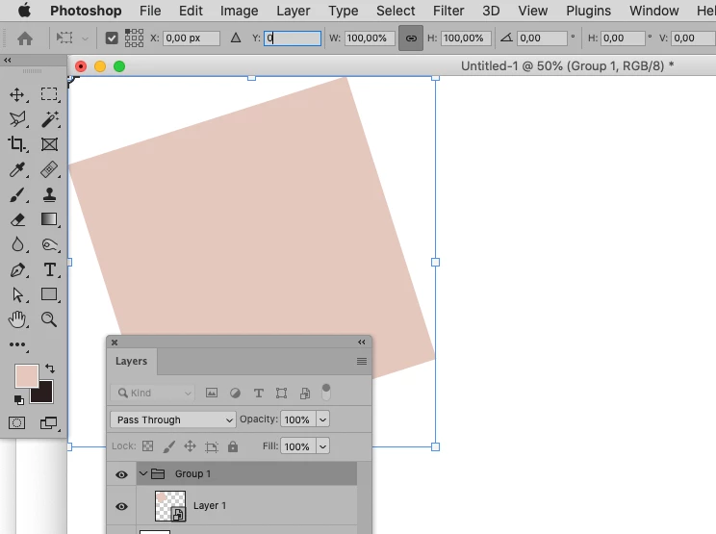The image size is (716, 534).
Task: Select the Horizontal Type tool
Action: coord(49,269)
